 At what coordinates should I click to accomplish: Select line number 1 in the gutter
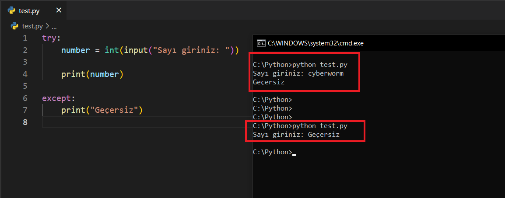point(25,38)
